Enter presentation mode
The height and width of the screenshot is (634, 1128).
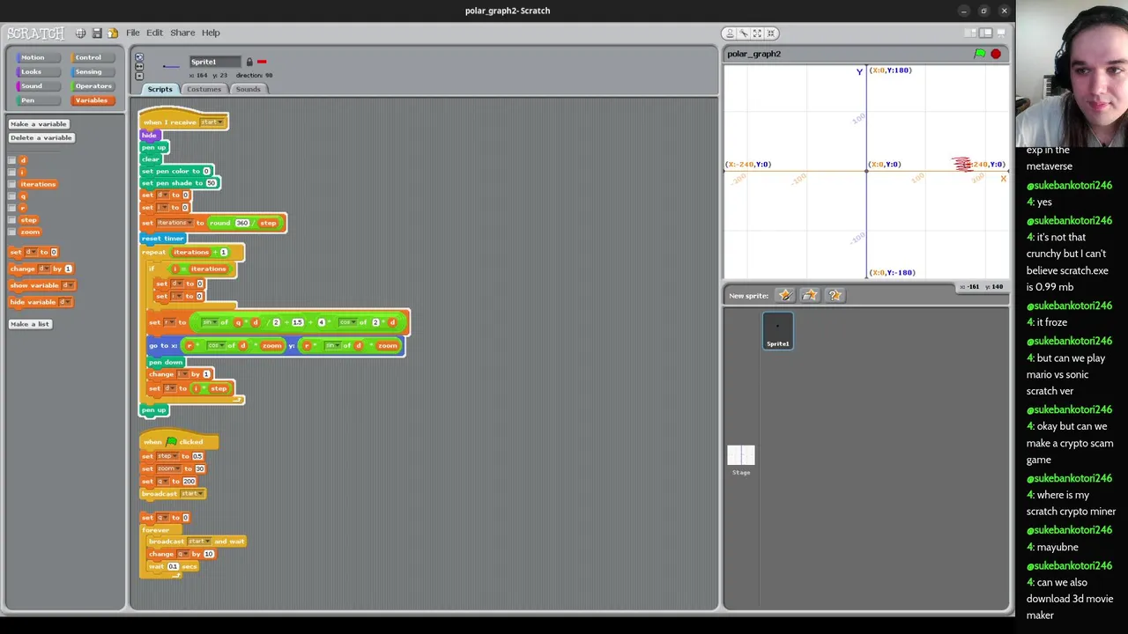tap(1000, 33)
